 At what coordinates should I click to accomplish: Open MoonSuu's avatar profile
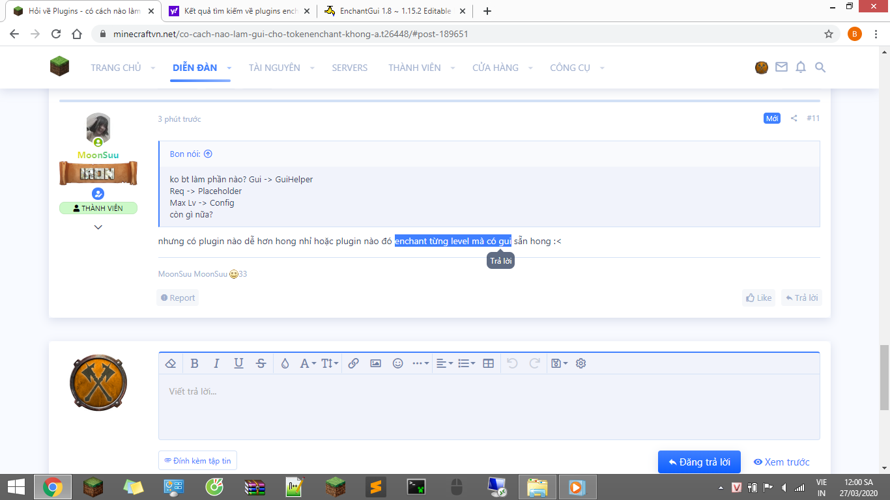tap(98, 130)
